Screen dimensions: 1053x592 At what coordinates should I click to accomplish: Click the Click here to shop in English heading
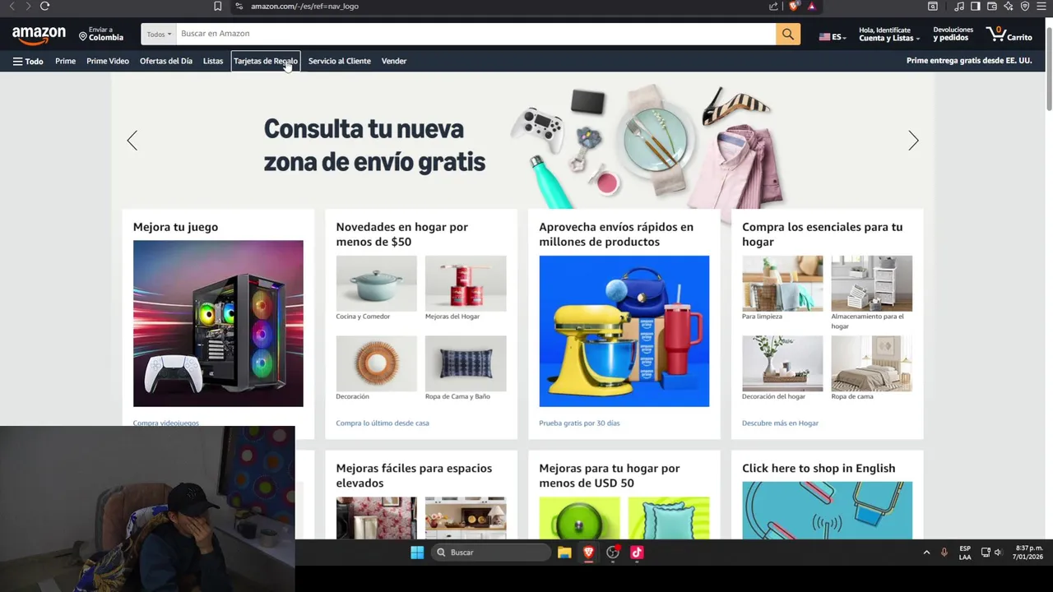point(819,469)
